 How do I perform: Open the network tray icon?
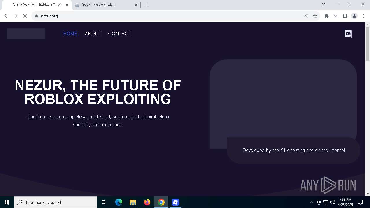tap(326, 202)
